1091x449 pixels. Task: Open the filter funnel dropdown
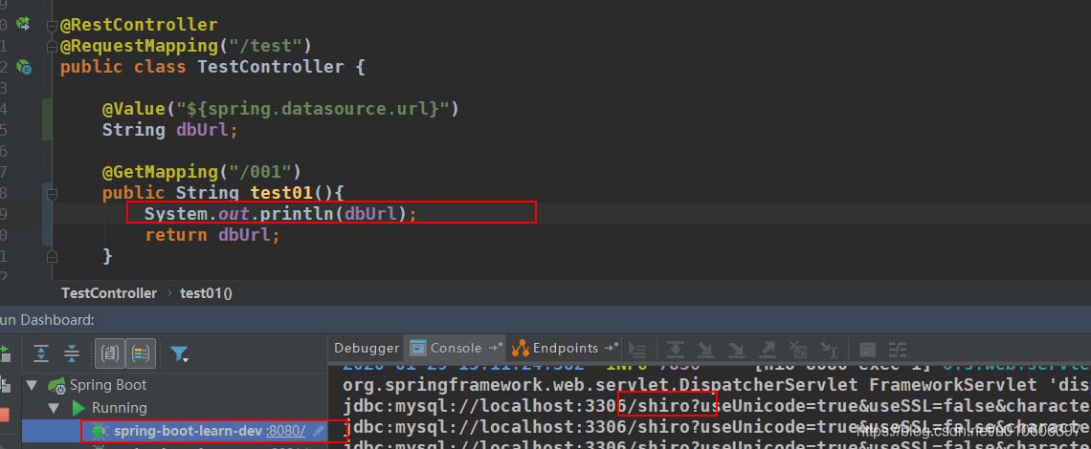click(x=179, y=354)
